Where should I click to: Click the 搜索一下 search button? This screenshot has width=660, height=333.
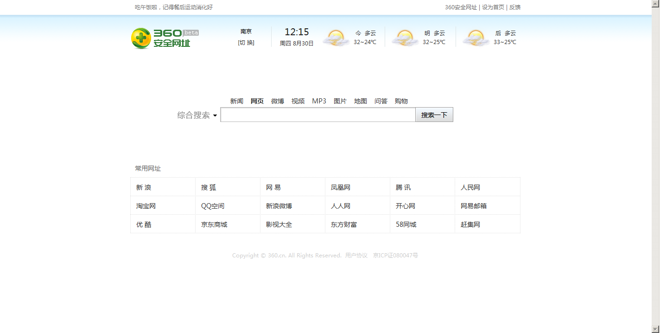click(434, 115)
